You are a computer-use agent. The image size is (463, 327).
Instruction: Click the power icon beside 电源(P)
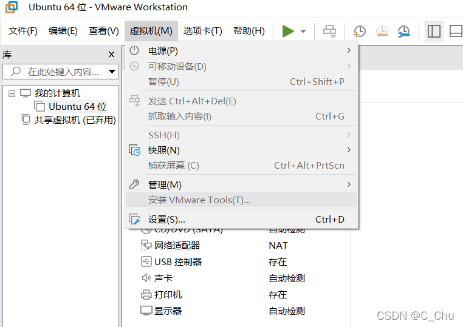[134, 50]
